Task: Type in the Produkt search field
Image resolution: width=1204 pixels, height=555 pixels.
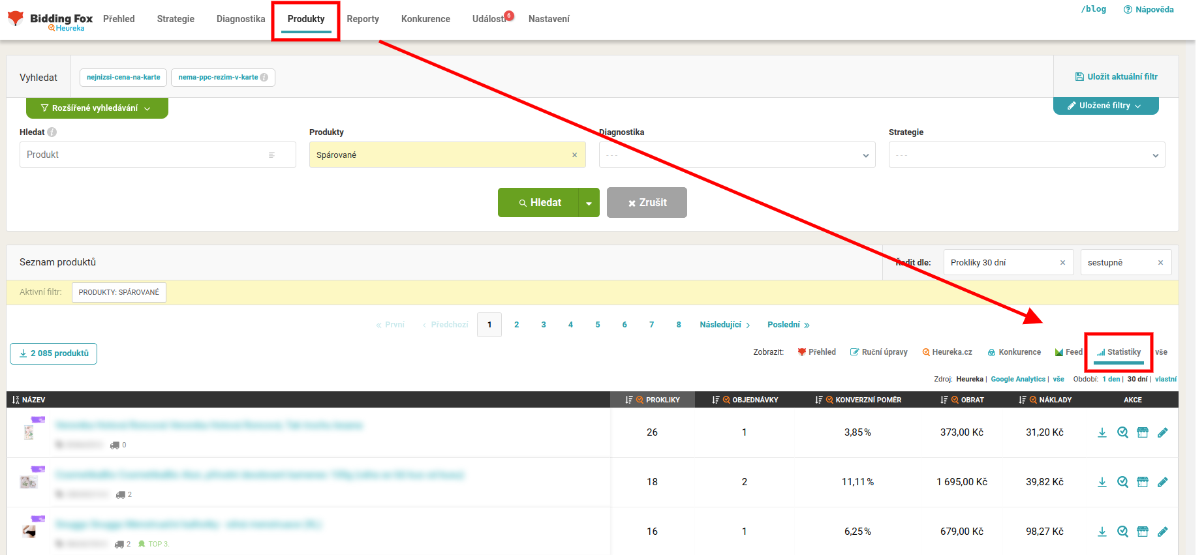Action: [x=145, y=155]
